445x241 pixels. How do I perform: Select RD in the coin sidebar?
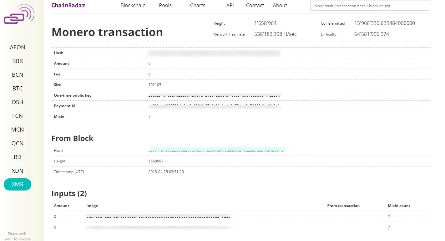coord(18,157)
